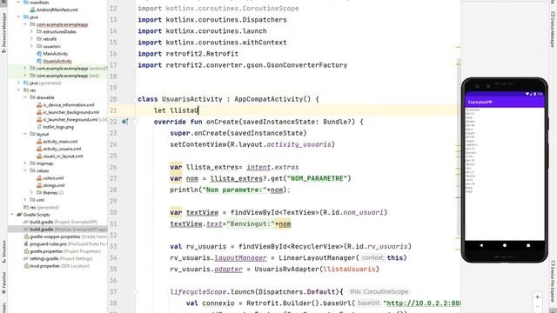Expand the retrofit package
The image size is (557, 313).
32,39
